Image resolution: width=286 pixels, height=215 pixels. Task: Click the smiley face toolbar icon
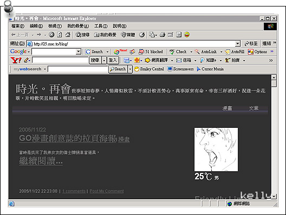click(187, 35)
